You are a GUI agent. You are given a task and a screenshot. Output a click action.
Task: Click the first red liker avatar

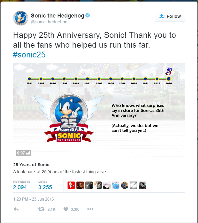(x=71, y=185)
